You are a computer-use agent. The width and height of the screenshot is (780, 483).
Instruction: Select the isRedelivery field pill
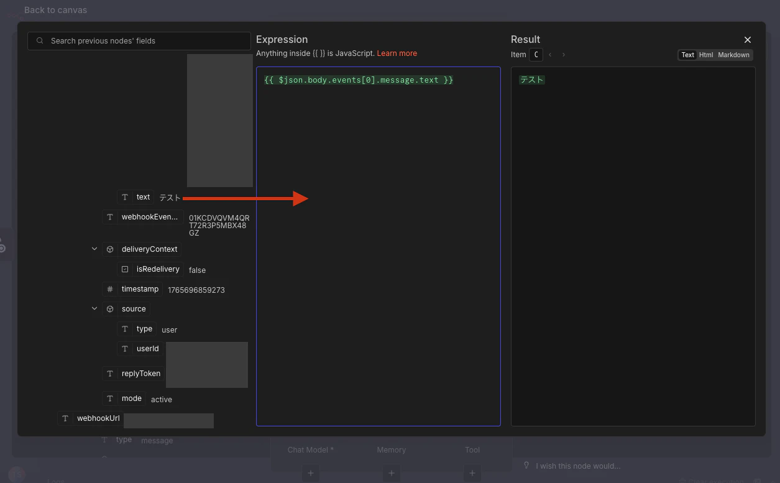coord(150,269)
